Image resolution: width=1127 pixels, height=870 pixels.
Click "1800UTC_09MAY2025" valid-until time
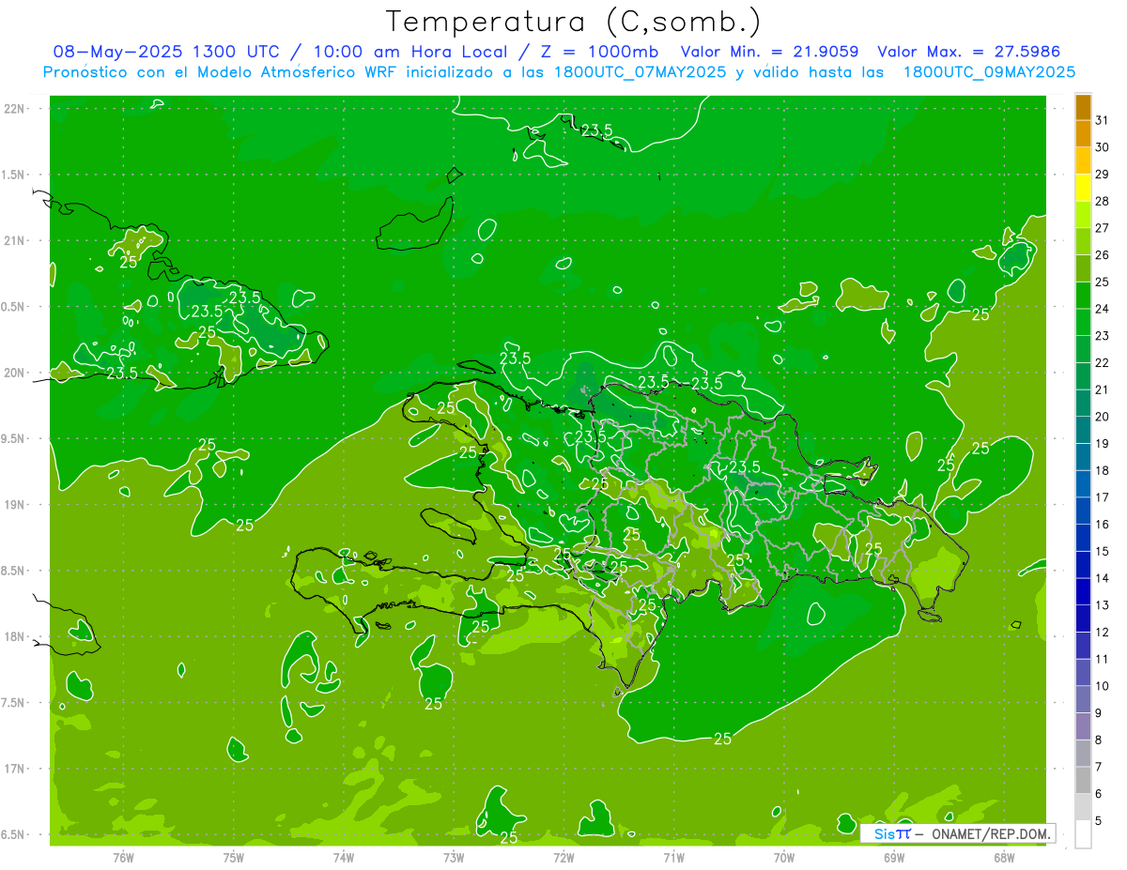[x=989, y=72]
